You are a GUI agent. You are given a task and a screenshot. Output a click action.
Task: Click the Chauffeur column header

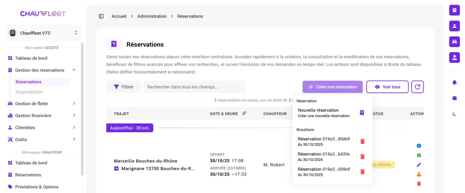[x=275, y=114]
